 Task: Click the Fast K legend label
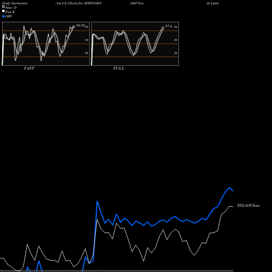pos(10,12)
